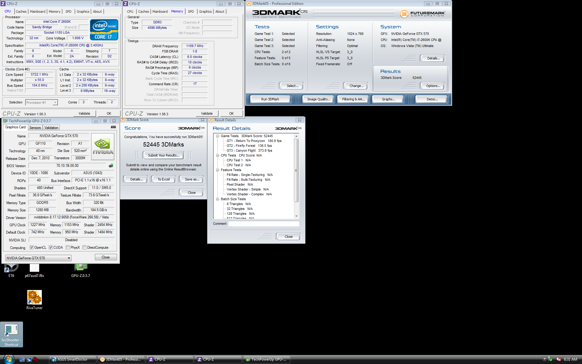Screen dimensions: 582x364
Task: Click the scroll down arrow in Result Details
Action: point(296,216)
